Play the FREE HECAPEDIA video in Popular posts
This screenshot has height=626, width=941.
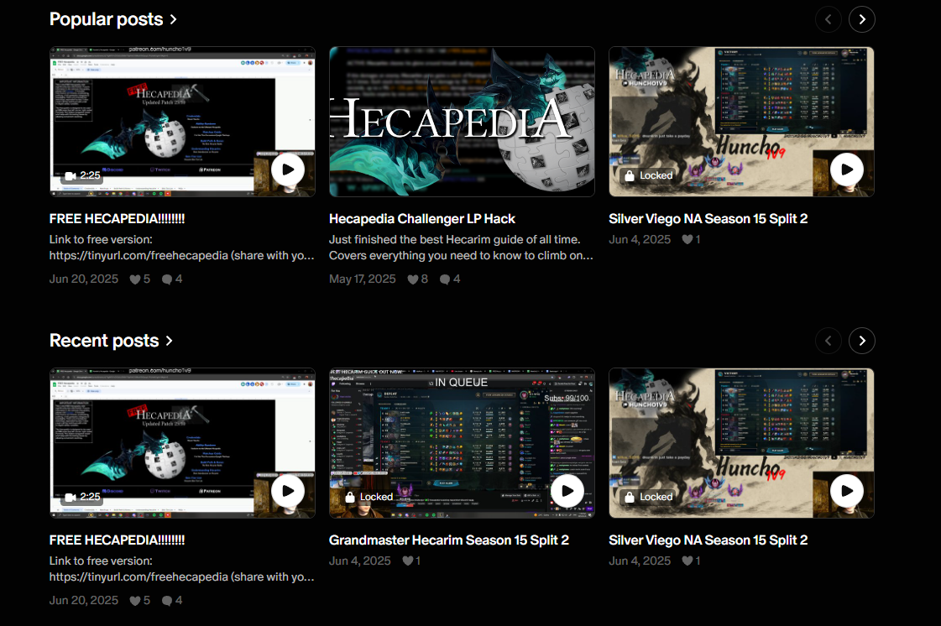coord(288,170)
